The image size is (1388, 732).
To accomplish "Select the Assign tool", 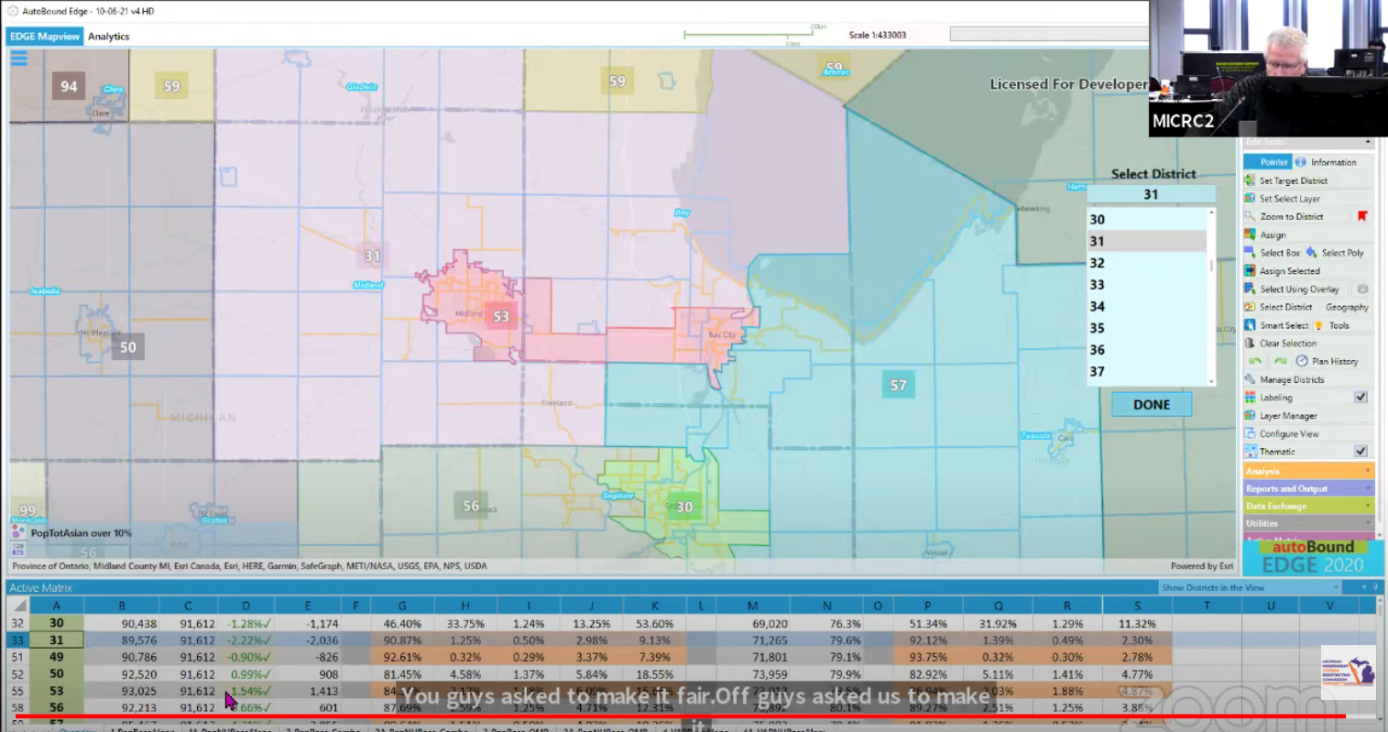I will pyautogui.click(x=1265, y=235).
